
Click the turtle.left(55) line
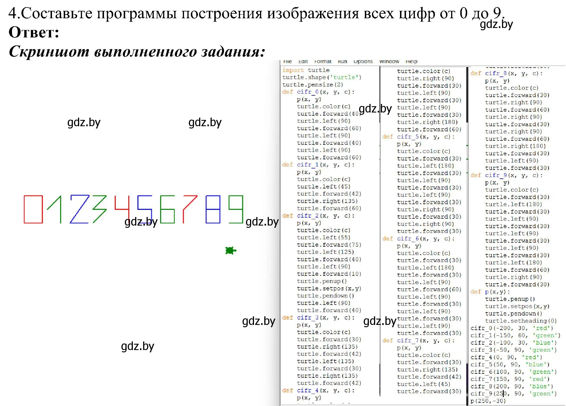coord(324,238)
